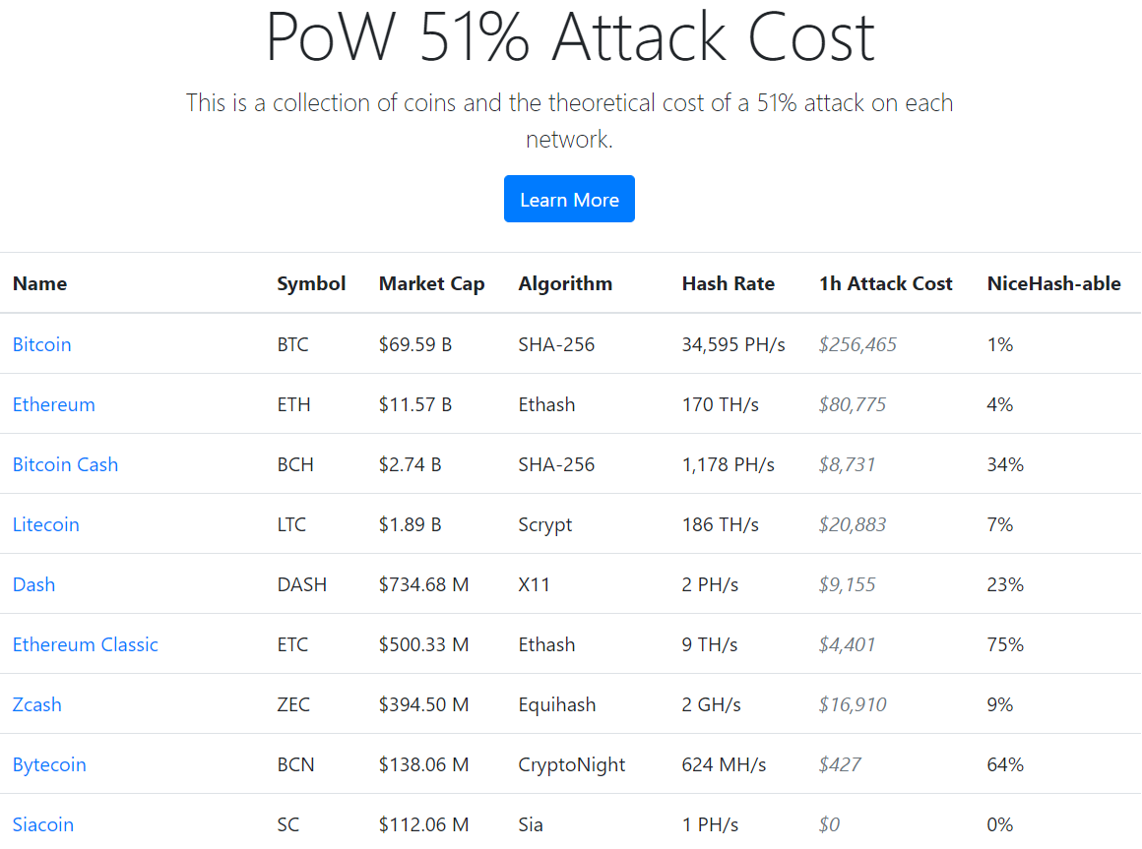The width and height of the screenshot is (1142, 849).
Task: Click the 1h Attack Cost header
Action: click(x=886, y=283)
